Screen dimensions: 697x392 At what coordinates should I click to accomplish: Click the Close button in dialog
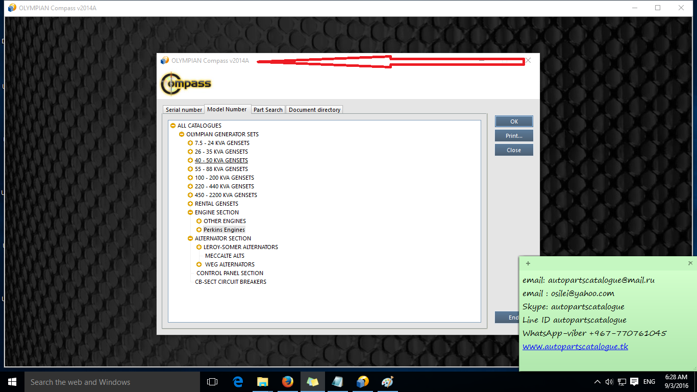[x=514, y=150]
